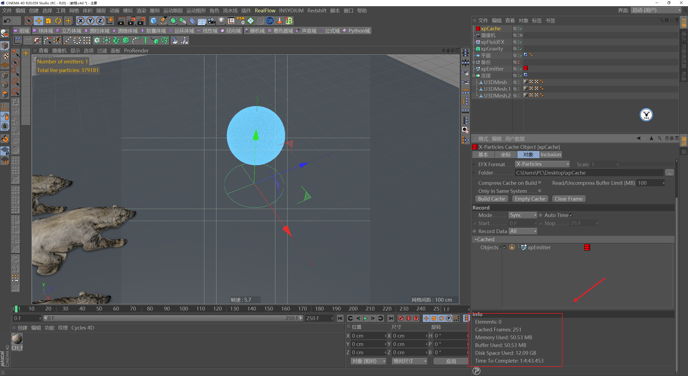This screenshot has width=688, height=376.
Task: Click the cube primitive icon
Action: click(153, 21)
